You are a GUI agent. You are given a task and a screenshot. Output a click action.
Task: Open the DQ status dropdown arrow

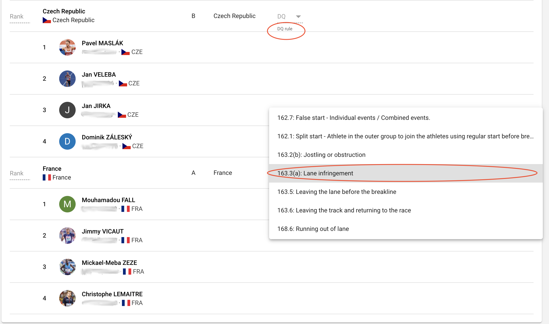pos(298,16)
